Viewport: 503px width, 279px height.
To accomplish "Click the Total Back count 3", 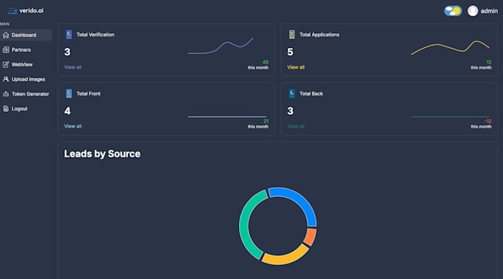I will click(290, 111).
